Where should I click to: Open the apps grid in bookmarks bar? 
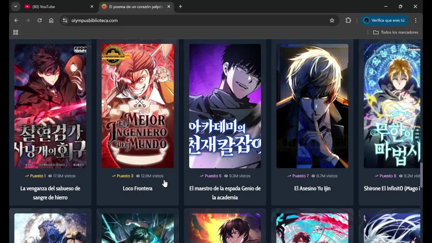point(16,32)
